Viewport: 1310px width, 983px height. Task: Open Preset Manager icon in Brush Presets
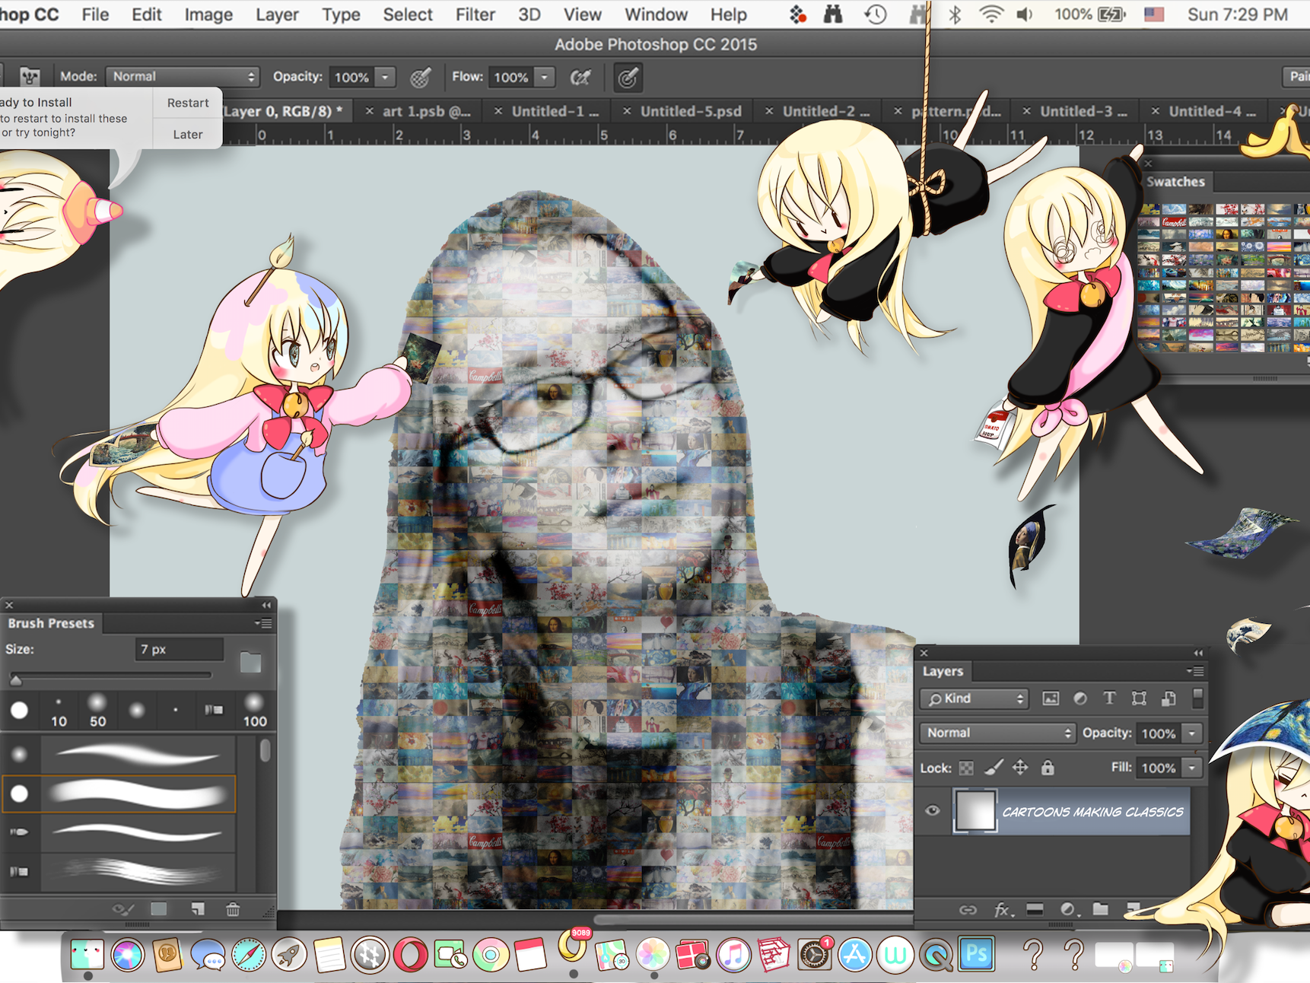coord(159,908)
